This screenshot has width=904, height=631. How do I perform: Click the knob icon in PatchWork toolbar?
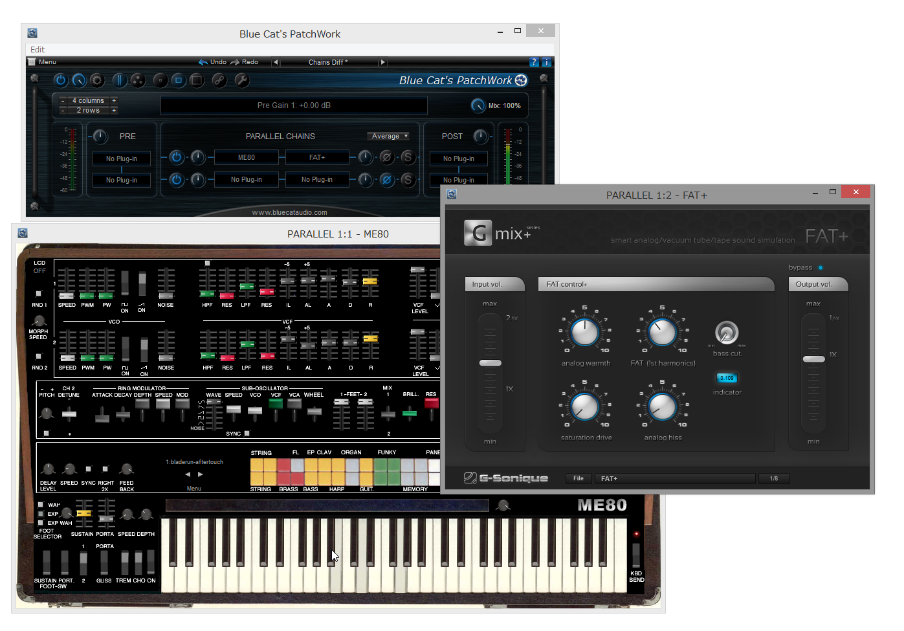click(x=79, y=80)
